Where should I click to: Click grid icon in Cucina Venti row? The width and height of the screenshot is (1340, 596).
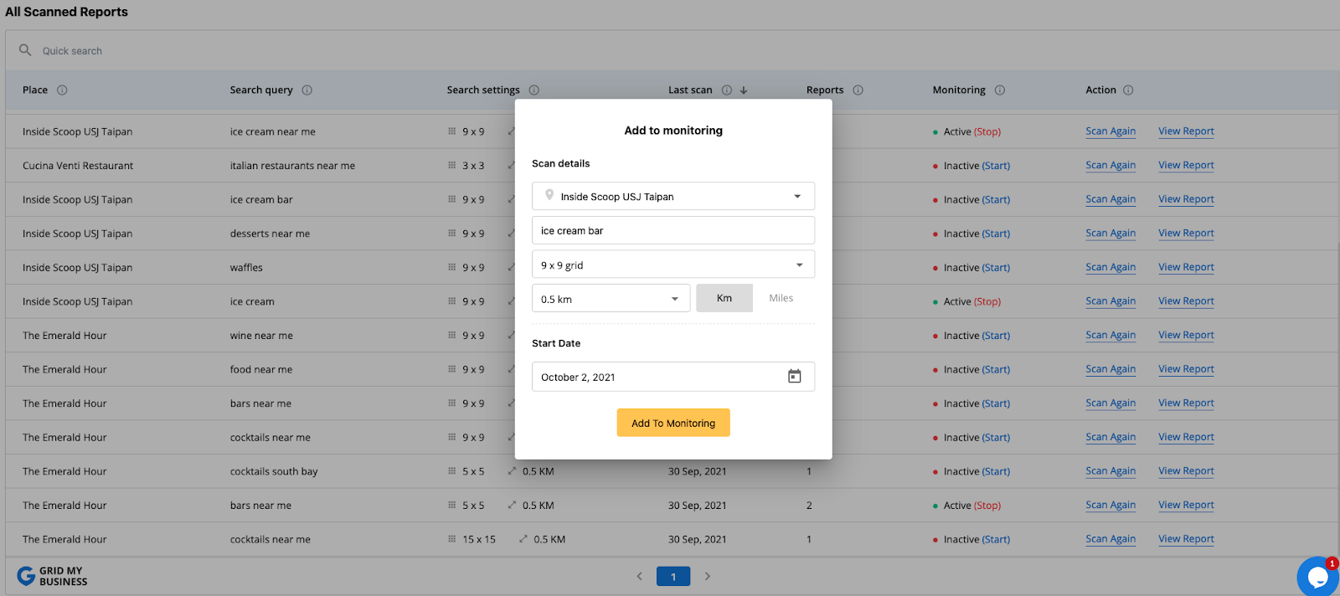point(452,165)
